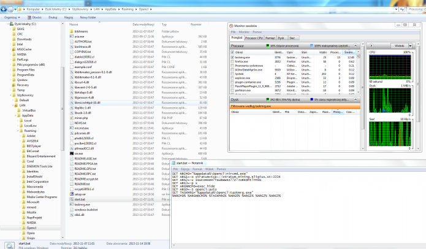Check the IAStorDataMgrSvc.exe process checkbox

[x=232, y=70]
